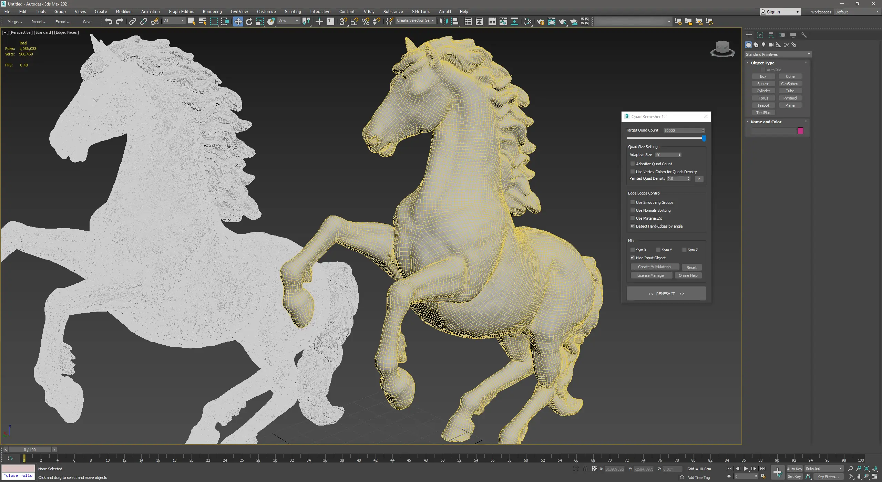Screen dimensions: 882x482
Task: Click the Undo arrow icon
Action: pyautogui.click(x=109, y=21)
